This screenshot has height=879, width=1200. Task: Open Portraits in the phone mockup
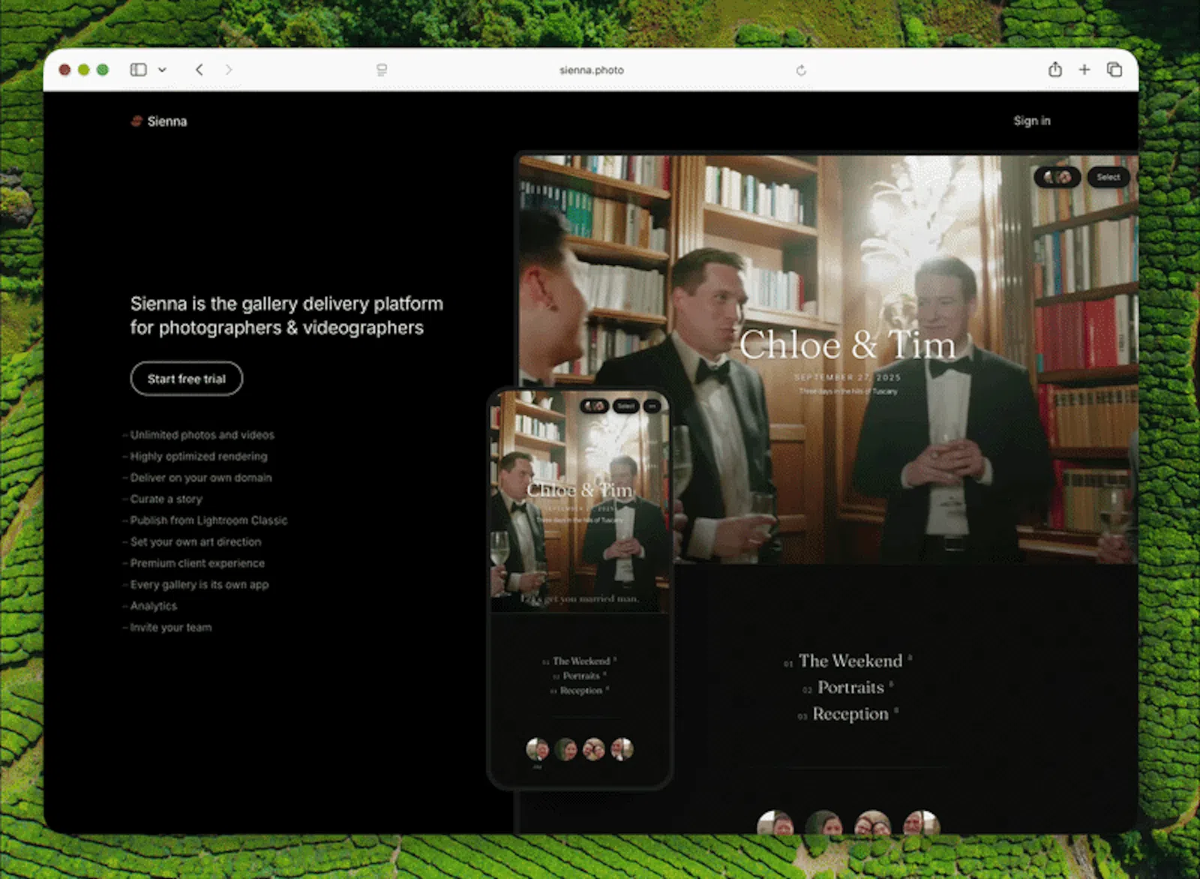coord(580,676)
